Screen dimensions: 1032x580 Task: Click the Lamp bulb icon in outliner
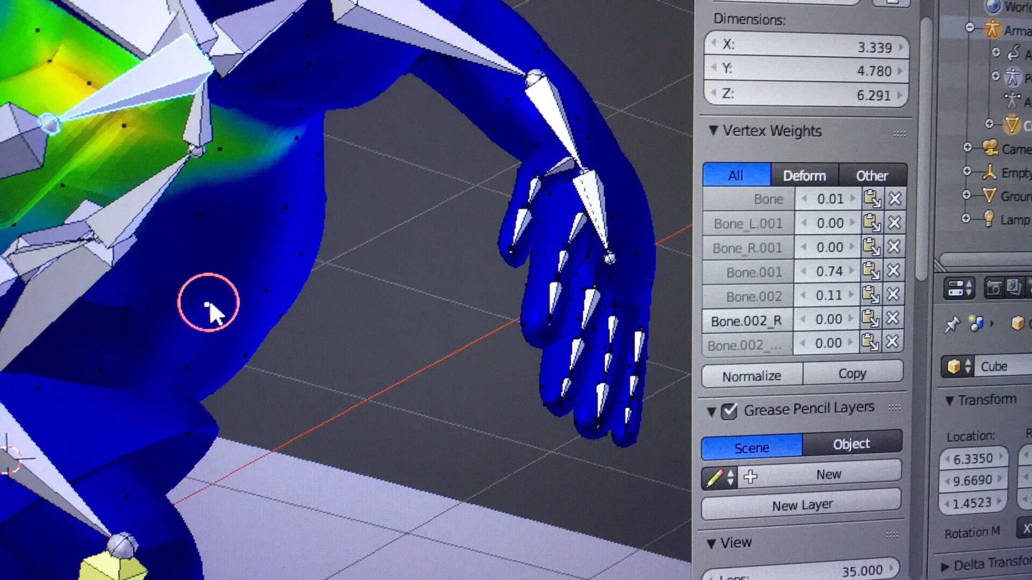988,219
